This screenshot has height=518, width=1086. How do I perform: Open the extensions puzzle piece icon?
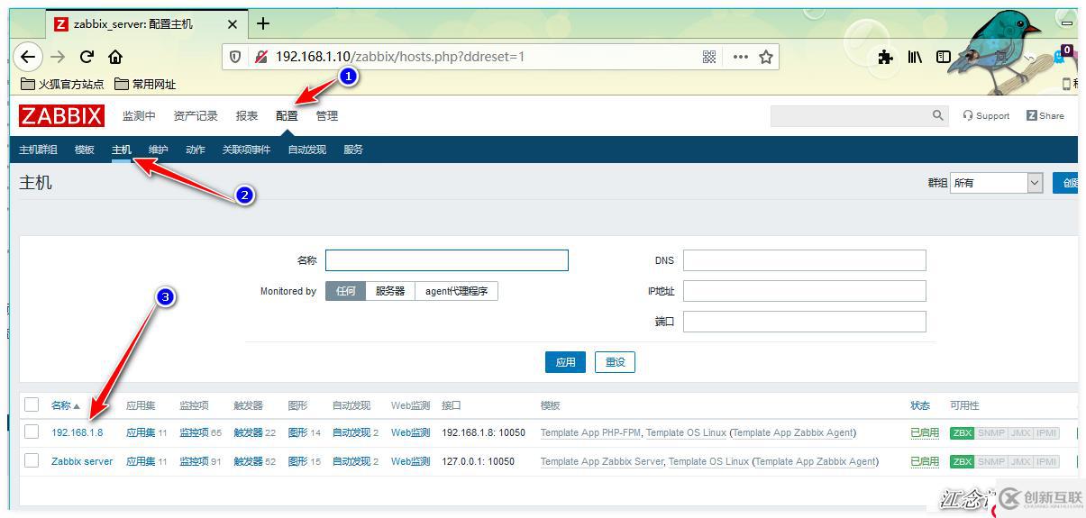click(886, 57)
